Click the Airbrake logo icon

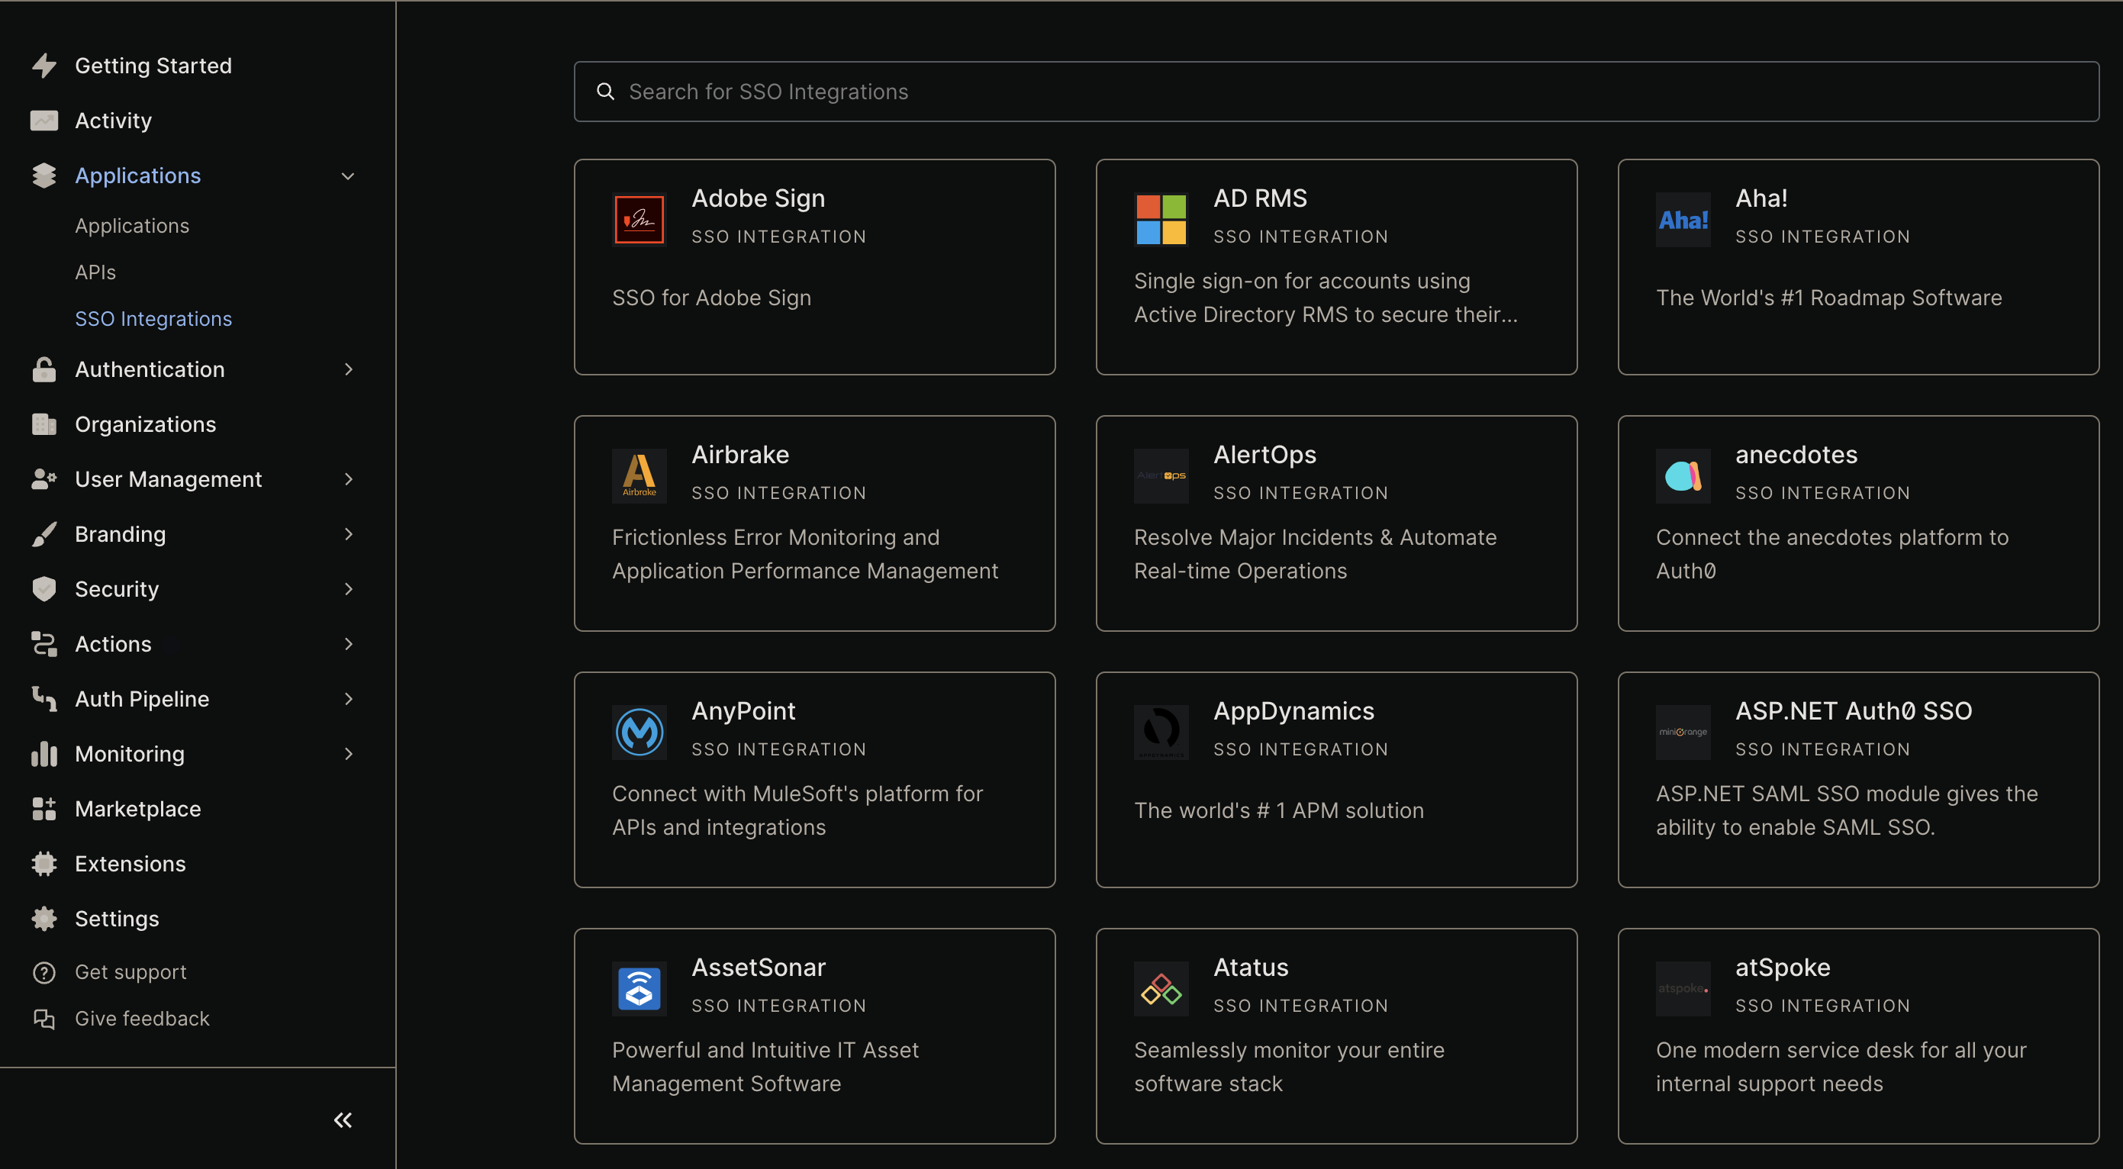(x=639, y=475)
